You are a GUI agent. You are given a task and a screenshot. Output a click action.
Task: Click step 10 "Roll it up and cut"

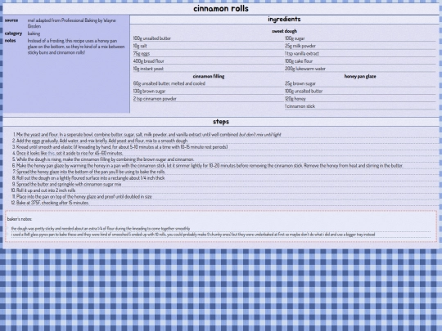46,190
